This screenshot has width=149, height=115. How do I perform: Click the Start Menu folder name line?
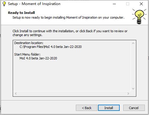tap(38, 58)
